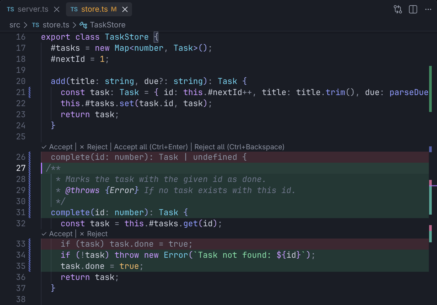Viewport: 437px width, 305px height.
Task: Accept the complete signature change
Action: [x=57, y=147]
